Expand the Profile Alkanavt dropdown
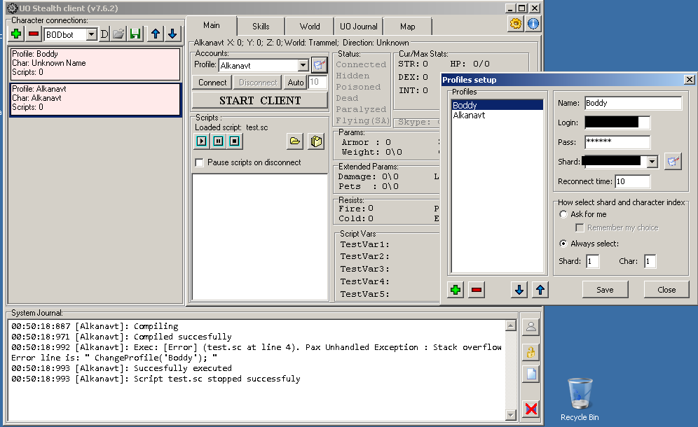Screen dimensions: 698x427 coord(303,65)
